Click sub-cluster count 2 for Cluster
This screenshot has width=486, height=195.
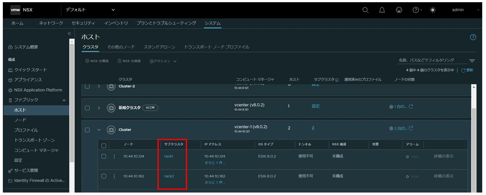click(313, 128)
